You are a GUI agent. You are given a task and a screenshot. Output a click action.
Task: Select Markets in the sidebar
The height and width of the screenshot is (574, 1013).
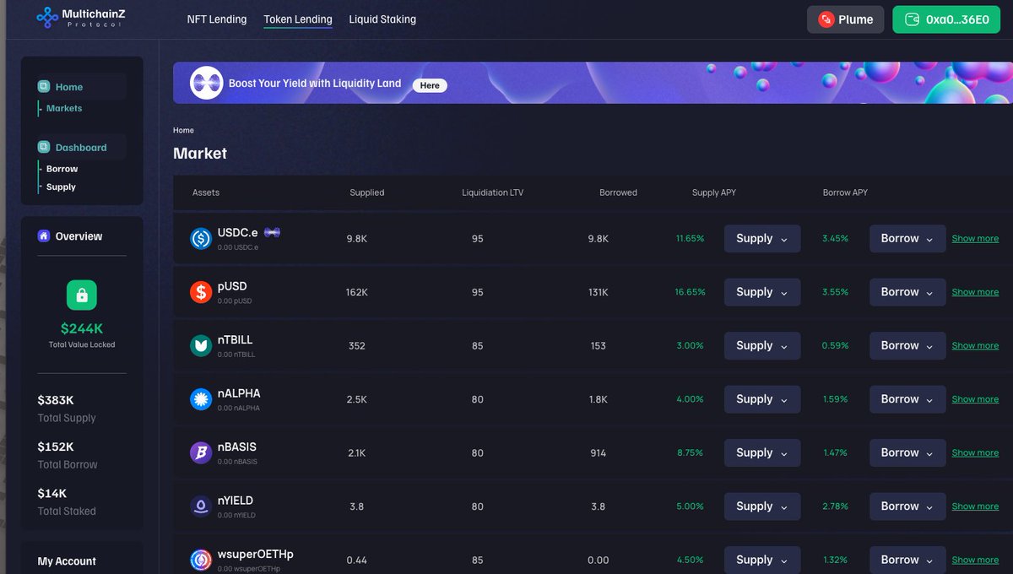coord(64,108)
